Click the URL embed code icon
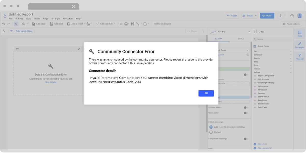Screen dimensions: 306x153 click(121, 24)
